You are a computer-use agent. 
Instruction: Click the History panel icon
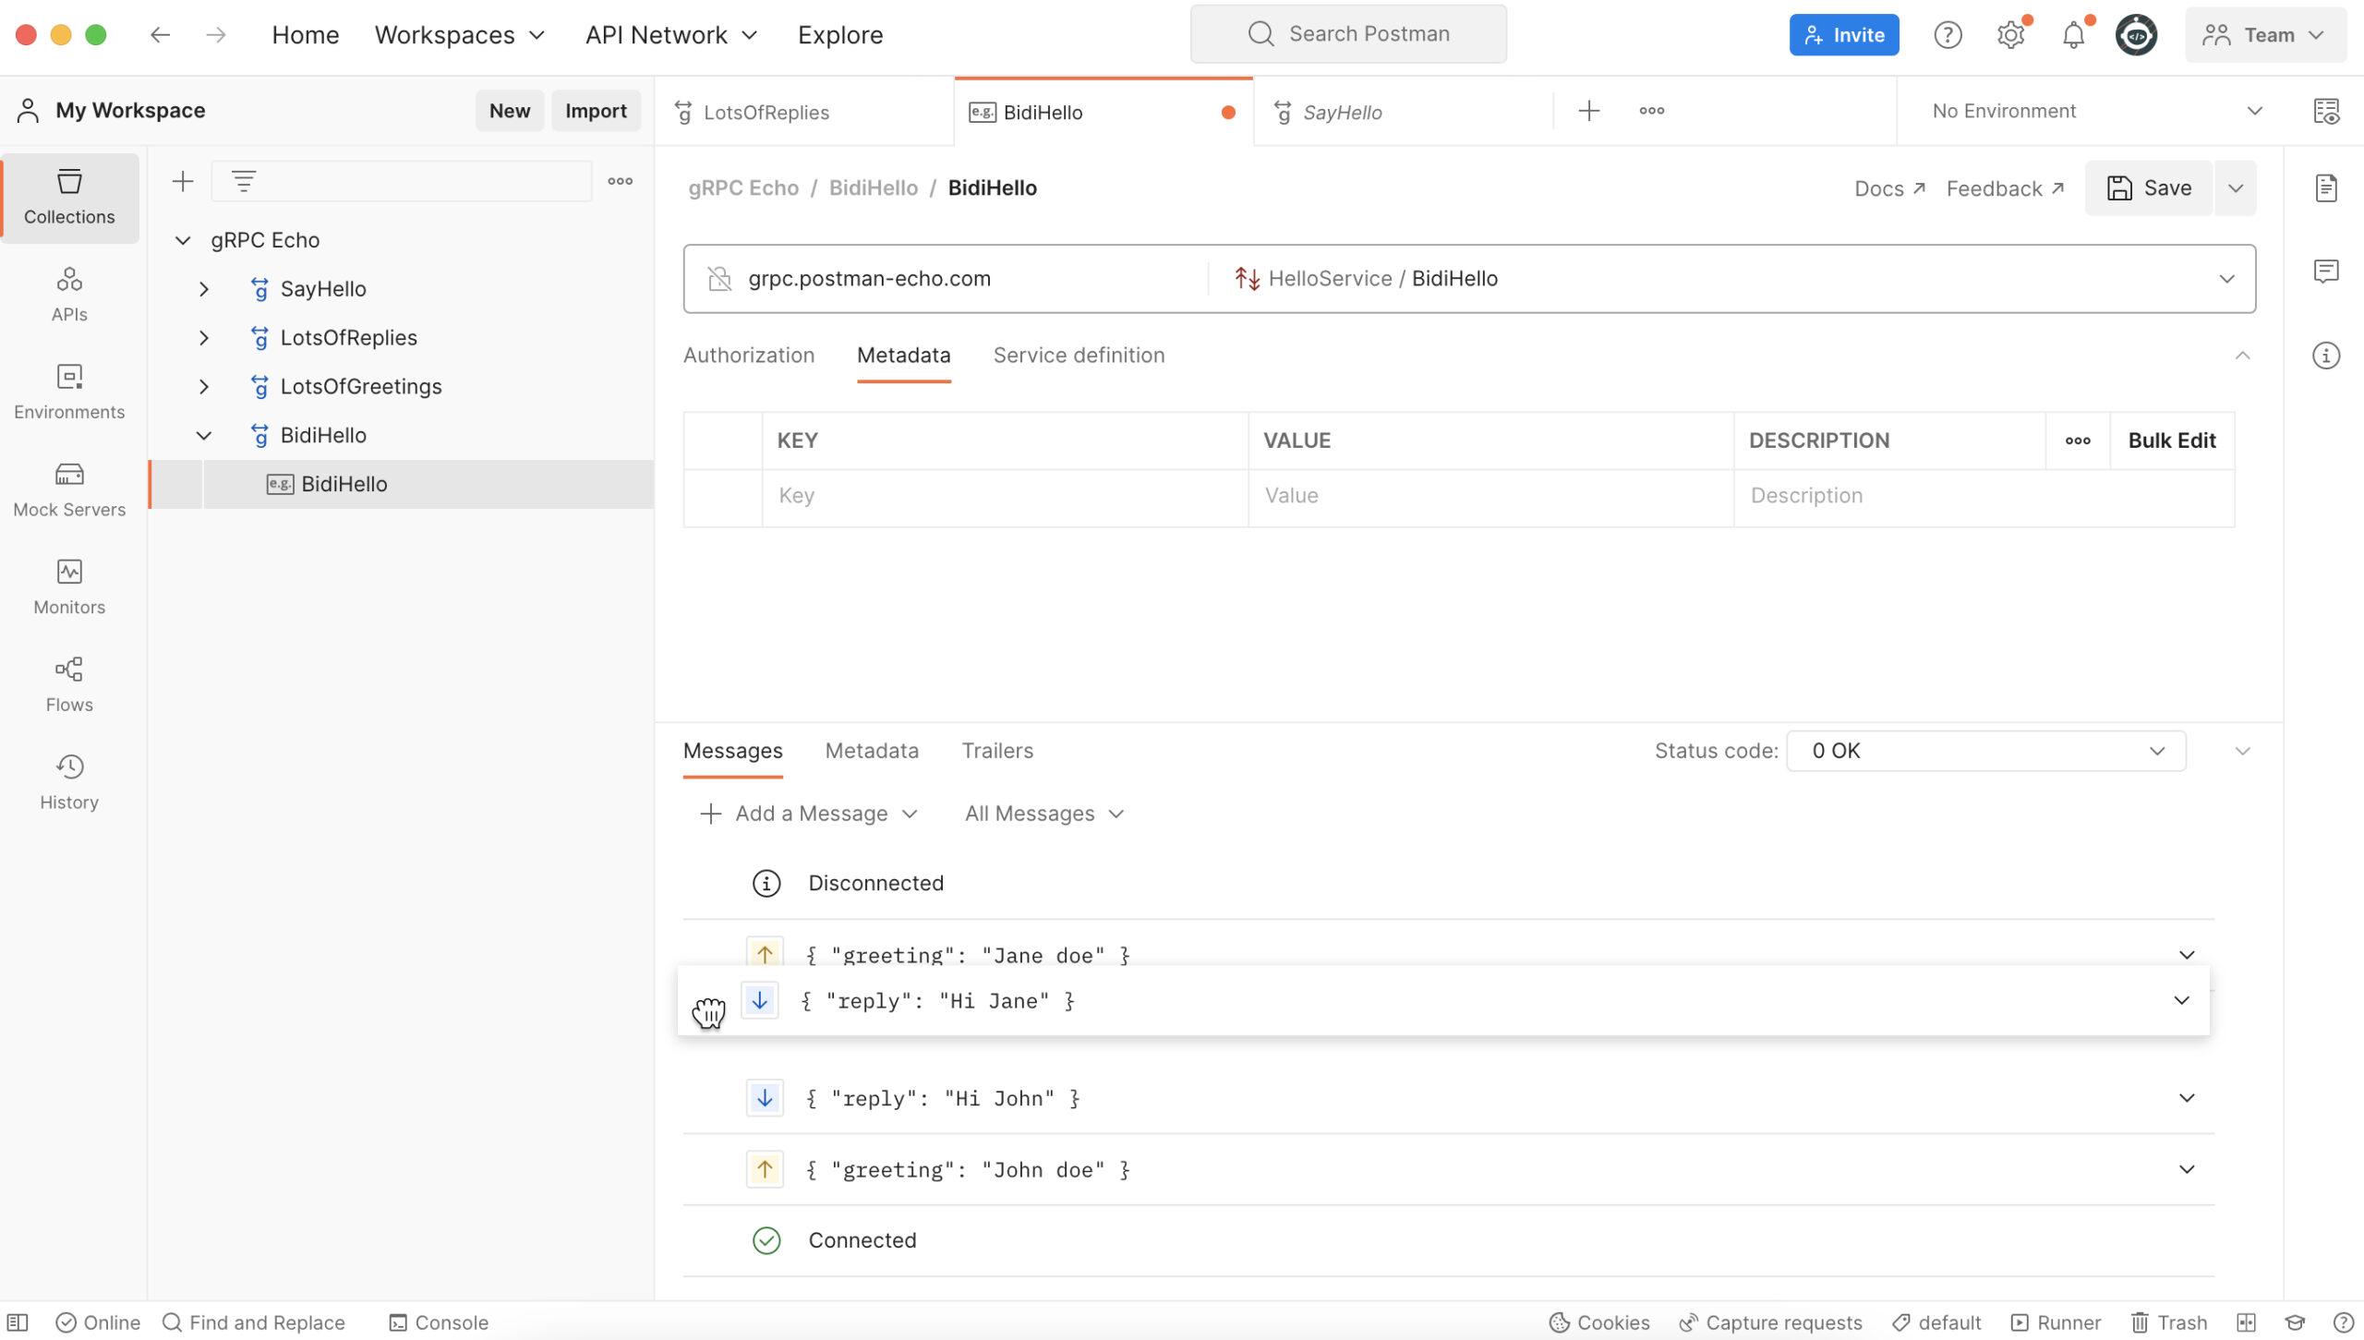click(68, 765)
